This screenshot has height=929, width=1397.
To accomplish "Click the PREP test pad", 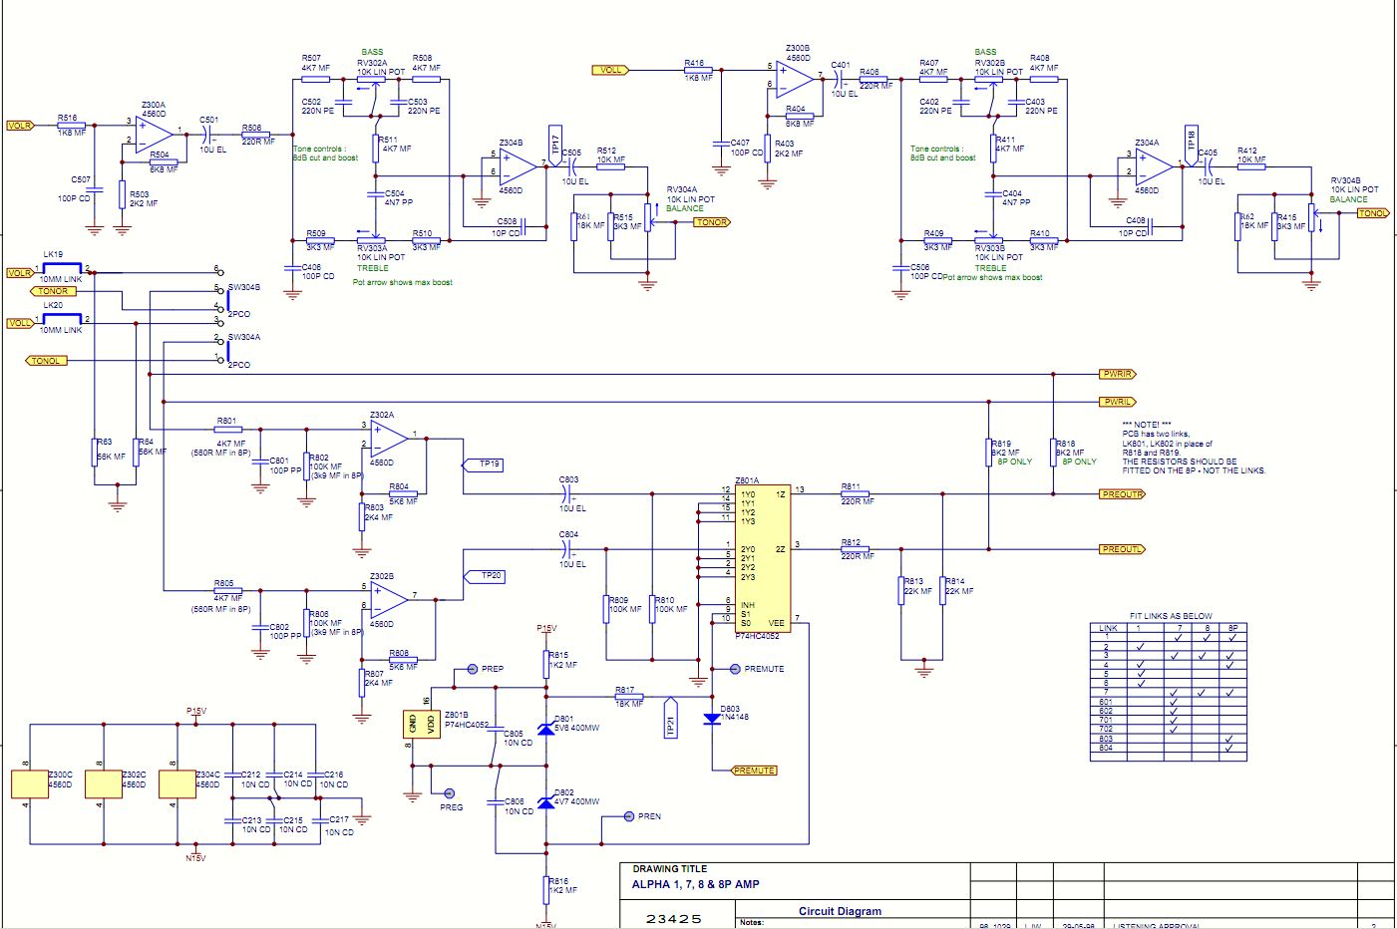I will click(473, 669).
